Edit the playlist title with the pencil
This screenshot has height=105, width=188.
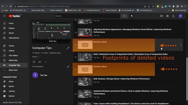68,48
